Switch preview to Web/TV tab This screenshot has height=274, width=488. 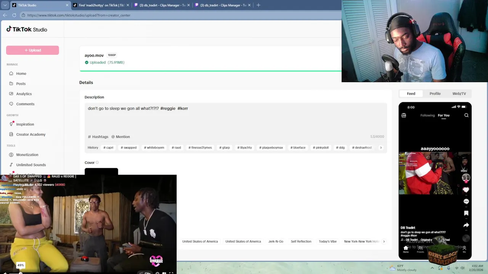(459, 94)
